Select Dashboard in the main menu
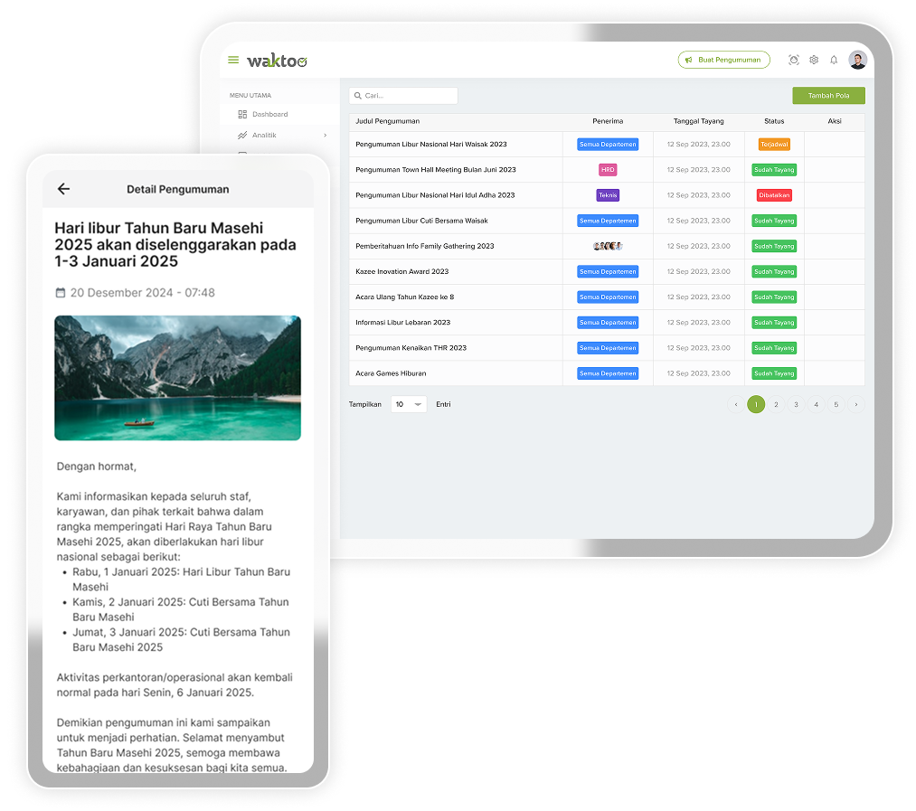This screenshot has height=811, width=916. tap(269, 115)
